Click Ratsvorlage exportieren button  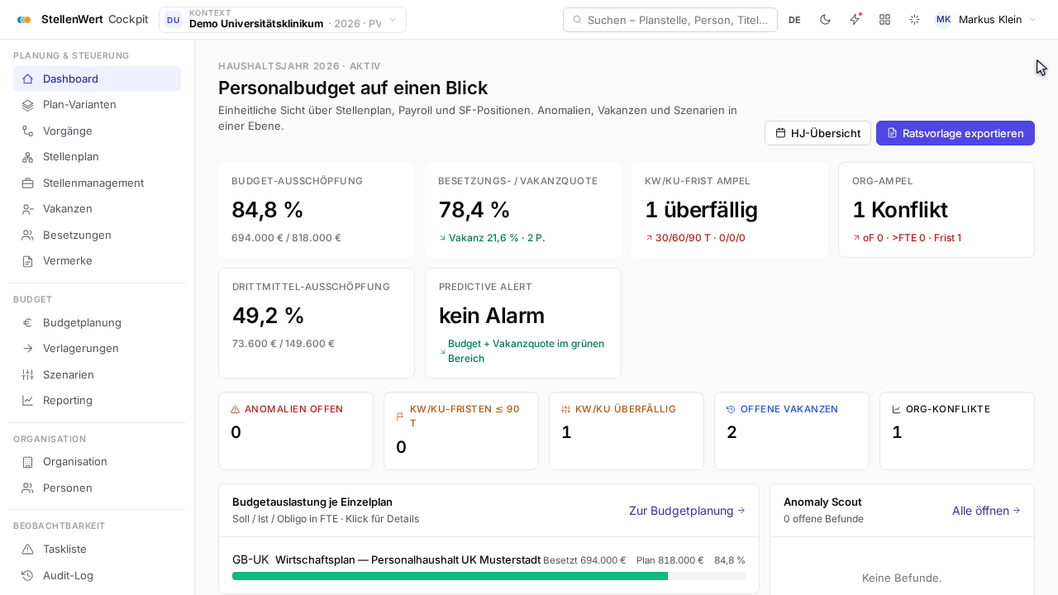click(x=956, y=133)
